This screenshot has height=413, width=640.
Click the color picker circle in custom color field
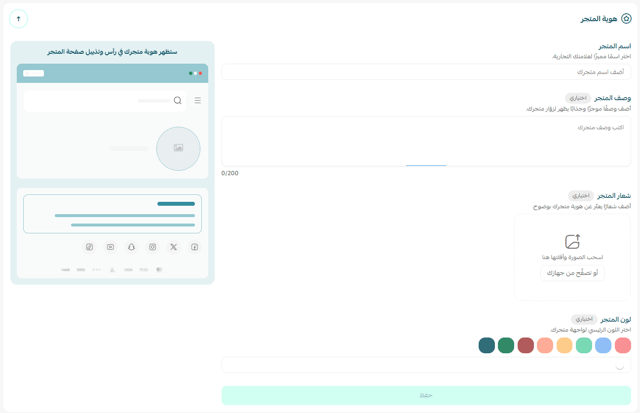coord(620,365)
